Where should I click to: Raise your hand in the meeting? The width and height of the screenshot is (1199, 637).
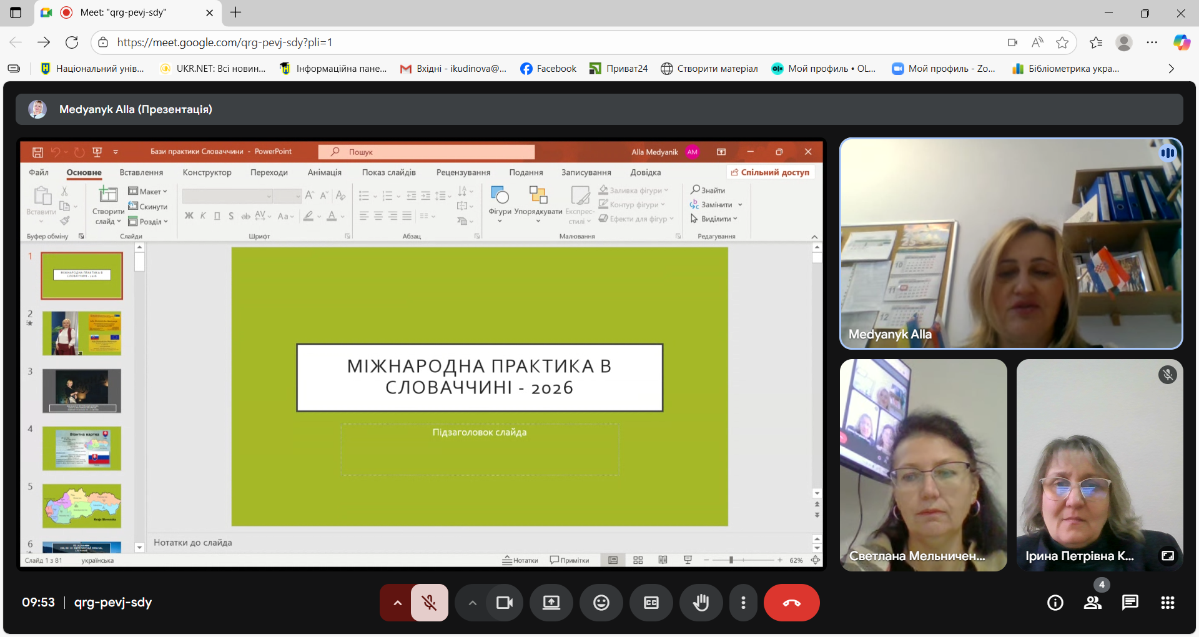701,603
